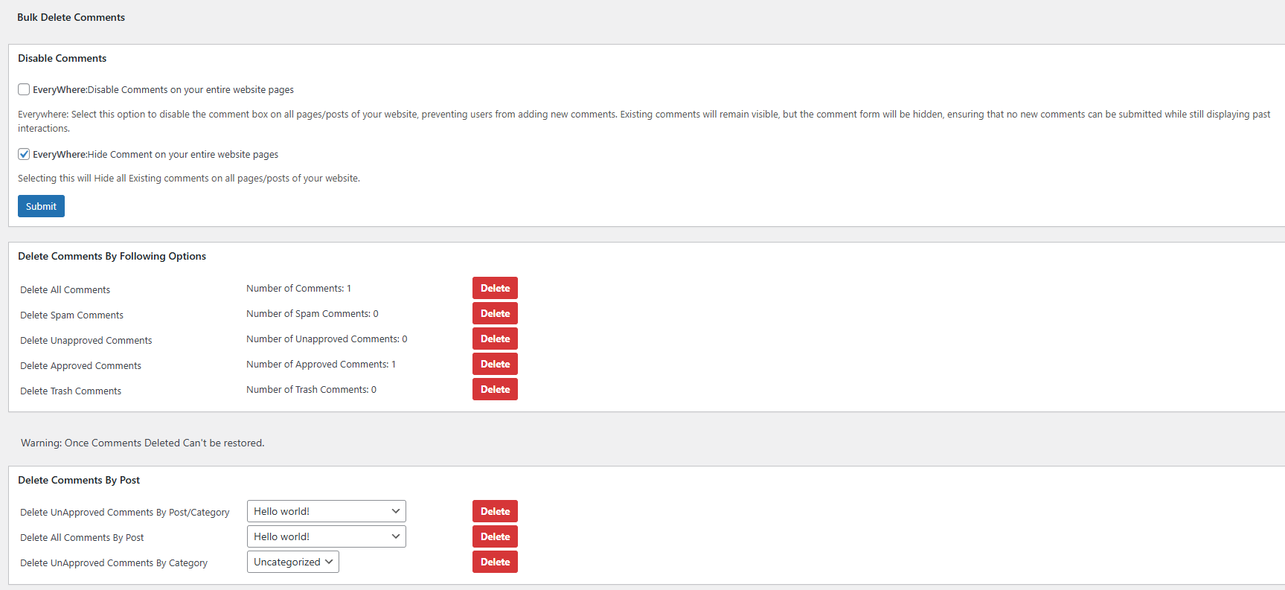Click the blue Submit button
The image size is (1285, 590).
point(41,206)
